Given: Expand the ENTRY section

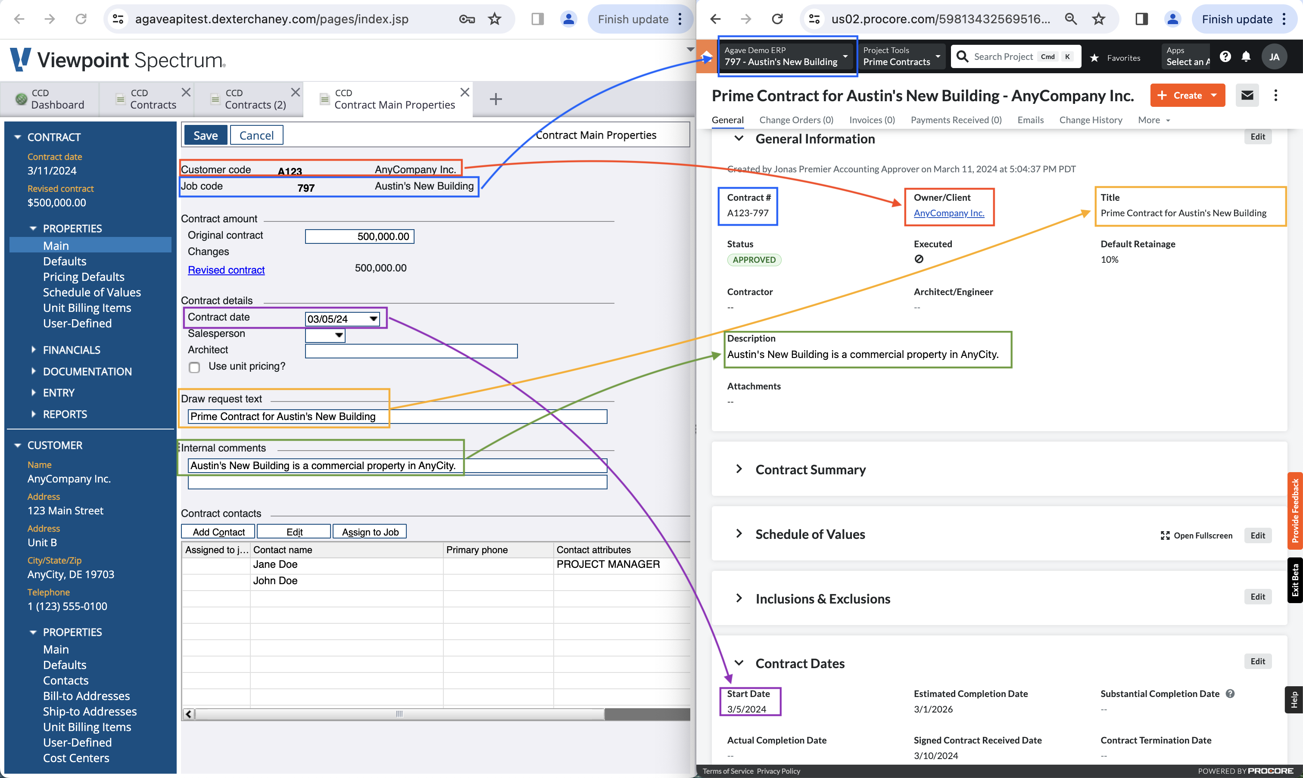Looking at the screenshot, I should point(34,392).
